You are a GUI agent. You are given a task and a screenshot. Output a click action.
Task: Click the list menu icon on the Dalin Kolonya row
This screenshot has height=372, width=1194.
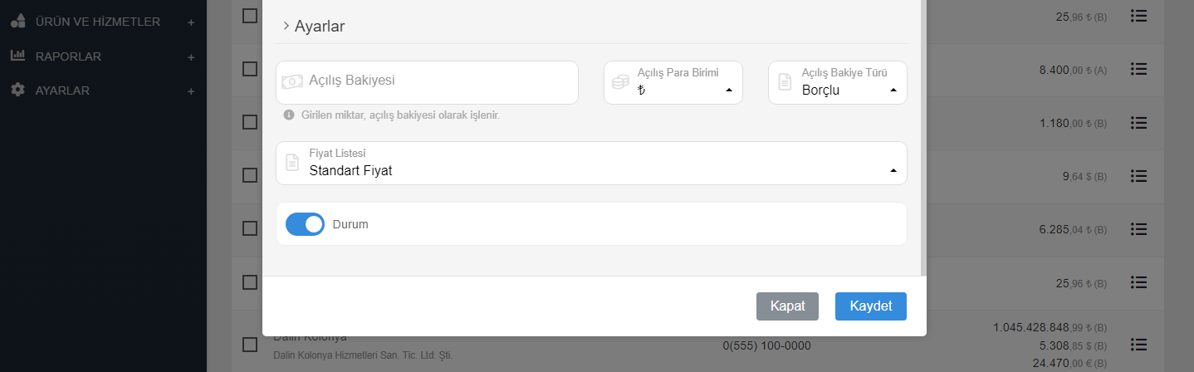[x=1139, y=344]
